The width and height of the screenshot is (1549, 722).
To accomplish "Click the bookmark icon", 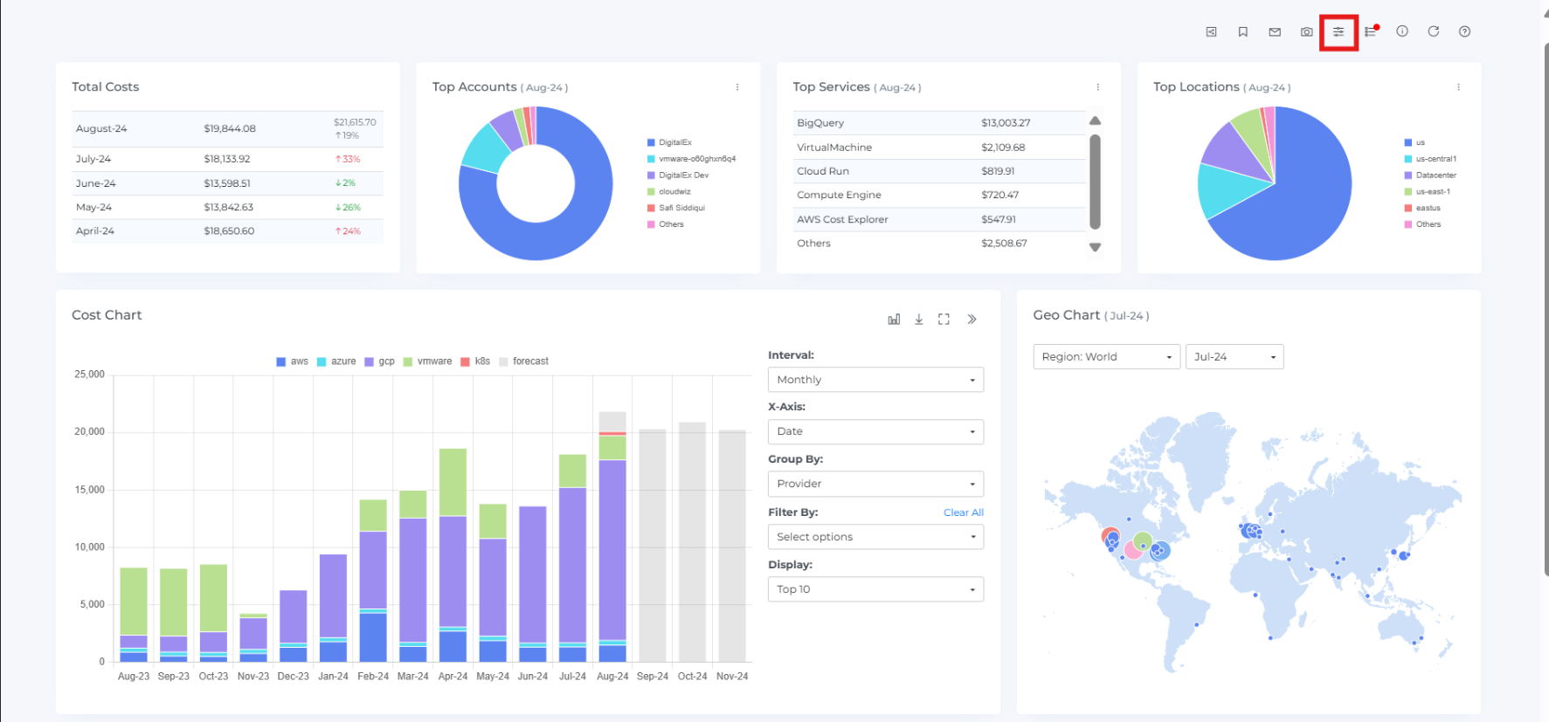I will point(1242,32).
